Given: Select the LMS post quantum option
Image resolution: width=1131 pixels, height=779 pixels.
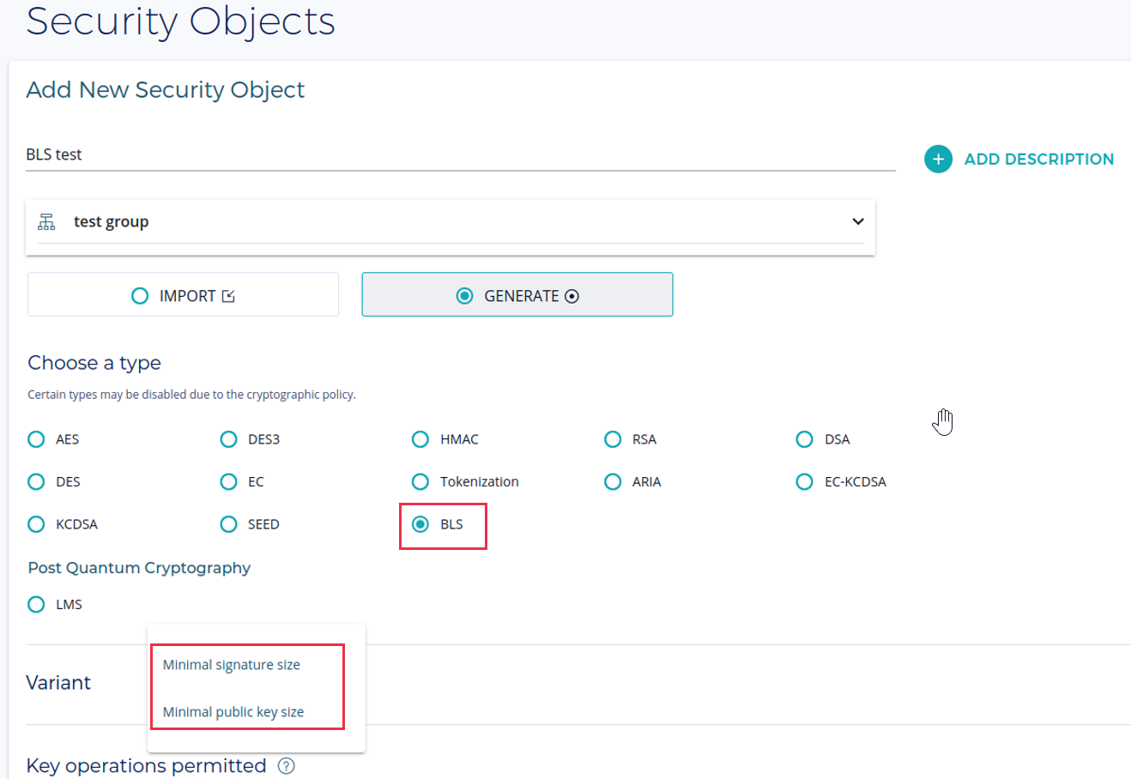Looking at the screenshot, I should (36, 604).
